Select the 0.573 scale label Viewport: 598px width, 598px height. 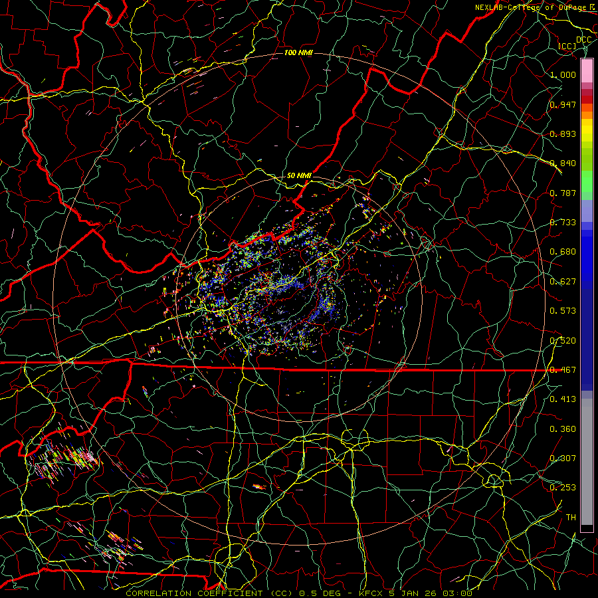tap(563, 311)
